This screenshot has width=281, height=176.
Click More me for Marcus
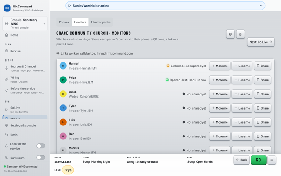[x=220, y=150]
